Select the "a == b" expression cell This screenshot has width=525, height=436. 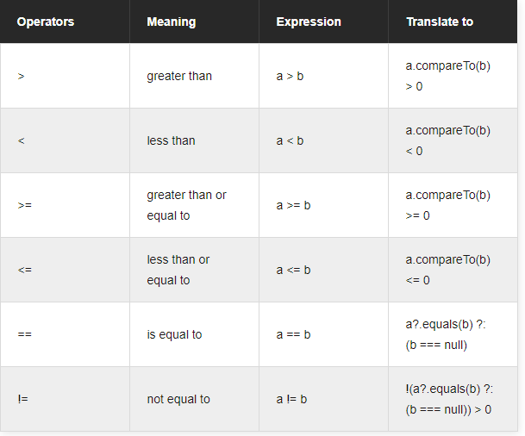click(293, 334)
